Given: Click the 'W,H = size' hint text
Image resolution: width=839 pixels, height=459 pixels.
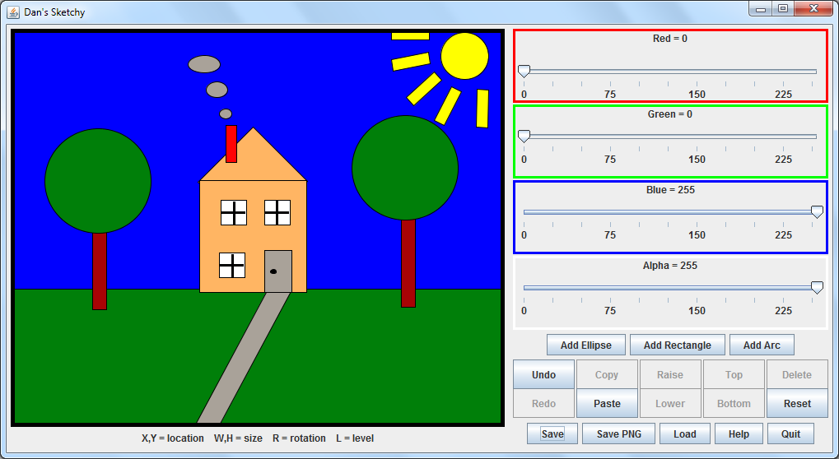Looking at the screenshot, I should [x=238, y=438].
